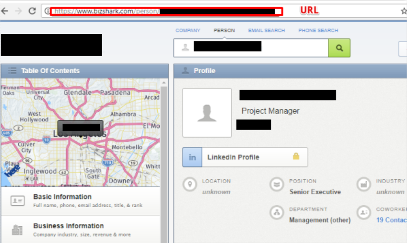
Task: Select the Email Search tab
Action: (x=266, y=30)
